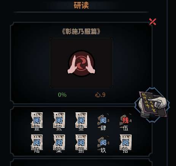Click the red 残 mark on page 伍

point(125,120)
